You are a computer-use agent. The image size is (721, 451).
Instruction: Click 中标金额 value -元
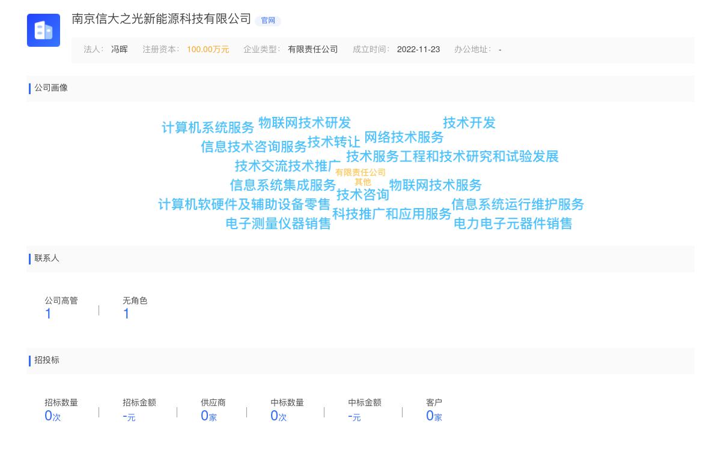click(354, 416)
